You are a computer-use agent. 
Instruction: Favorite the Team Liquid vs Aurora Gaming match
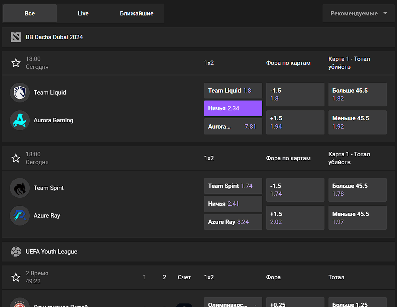coord(16,63)
